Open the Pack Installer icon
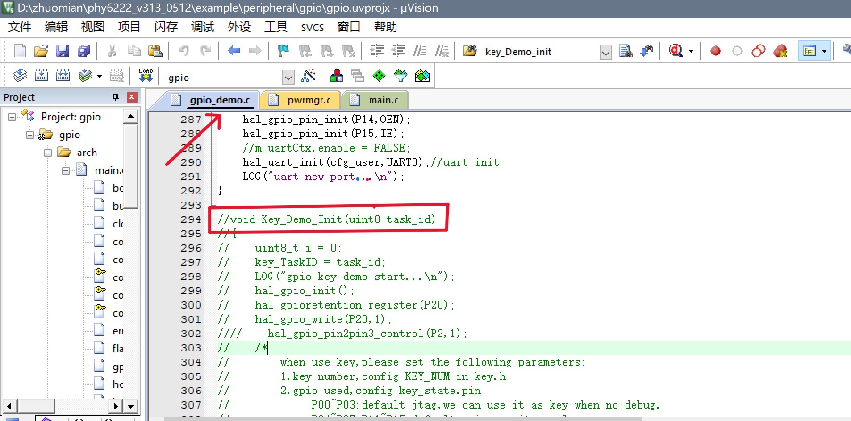The height and width of the screenshot is (421, 851). click(422, 76)
